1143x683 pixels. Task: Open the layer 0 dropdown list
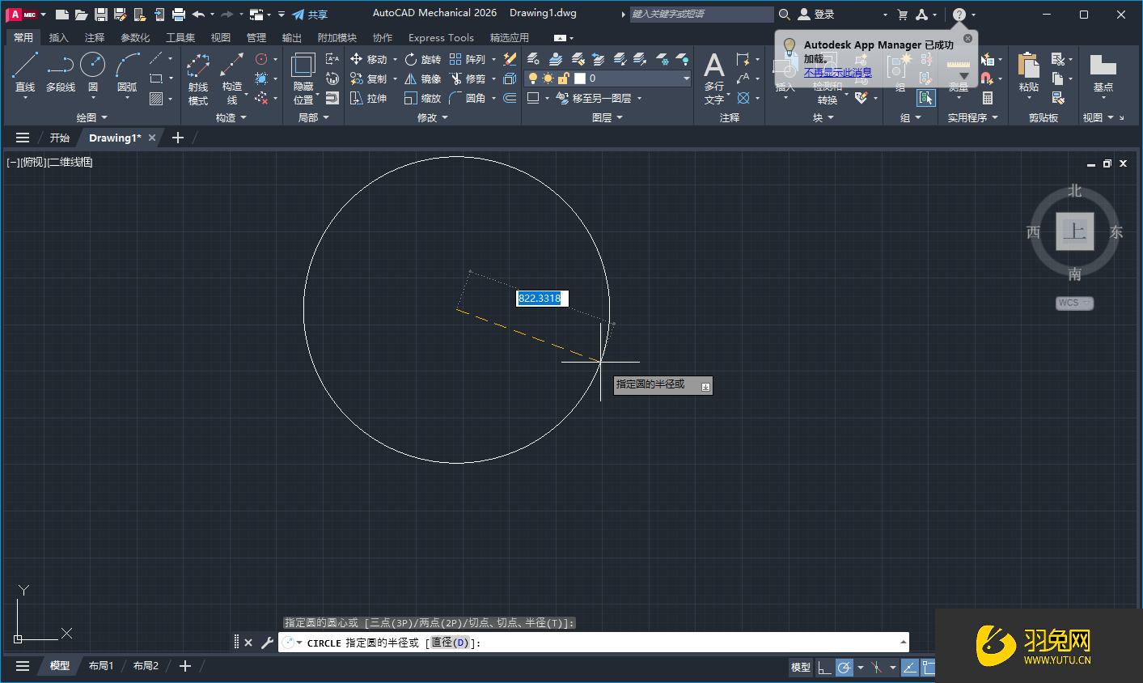686,78
